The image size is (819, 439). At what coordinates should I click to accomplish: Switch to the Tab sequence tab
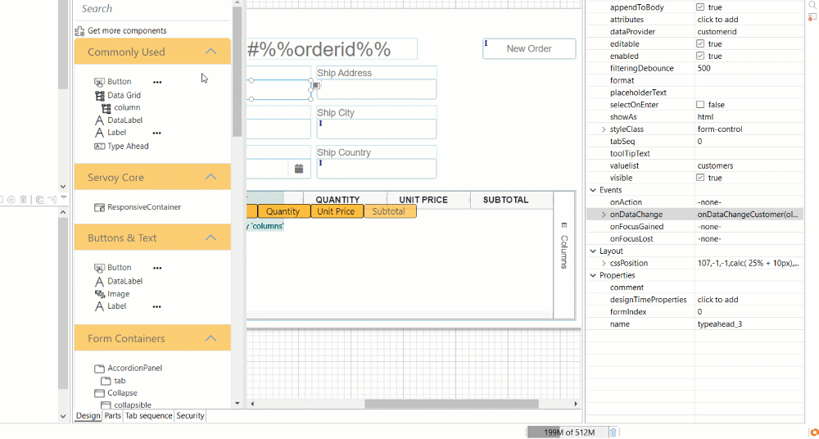coord(148,416)
